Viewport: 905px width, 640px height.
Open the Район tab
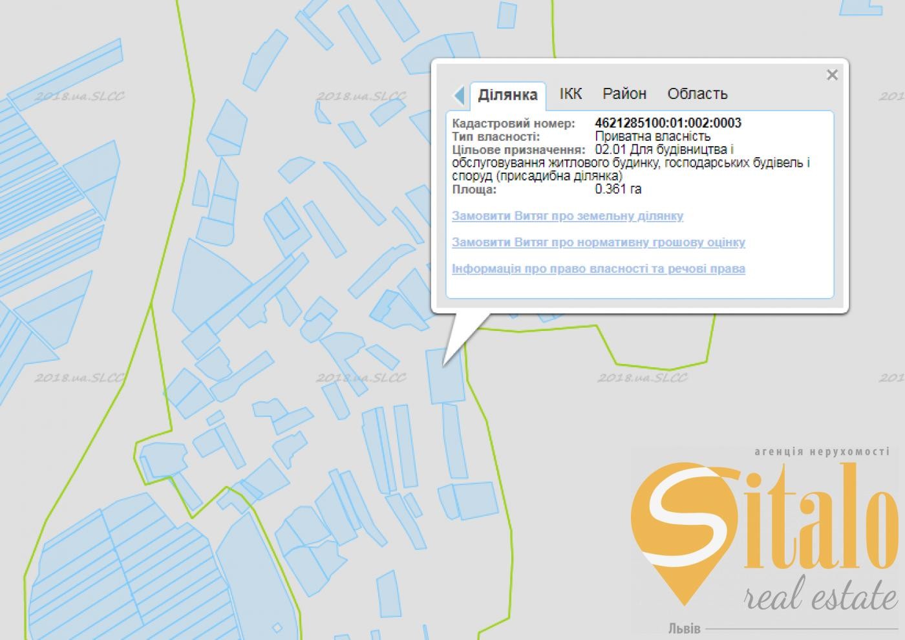tap(624, 94)
